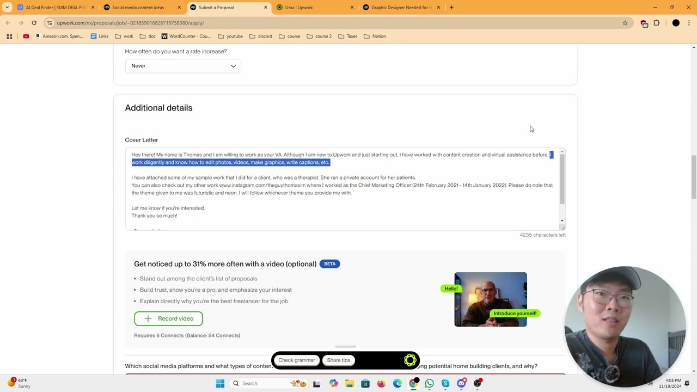Open Copilot from taskbar
The height and width of the screenshot is (392, 697).
(x=333, y=383)
